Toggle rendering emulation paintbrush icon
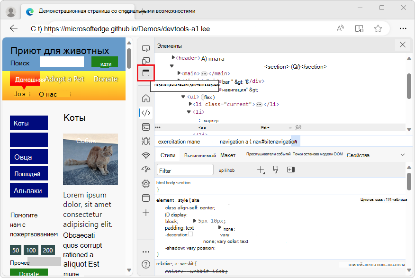This screenshot has height=278, width=415. pyautogui.click(x=276, y=170)
